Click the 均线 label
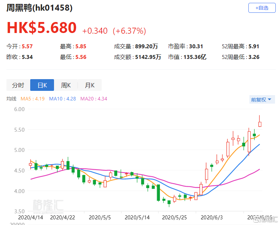This screenshot has width=280, height=225. click(11, 99)
